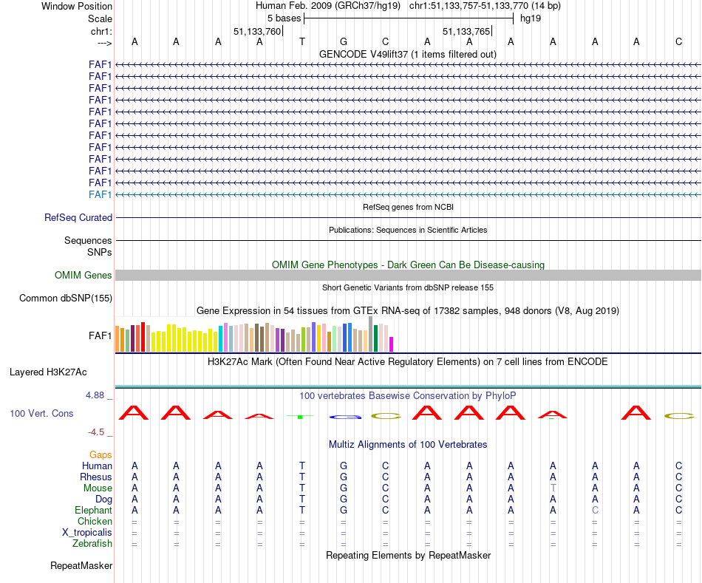Click the dark green bar in GTEx chart

(375, 338)
